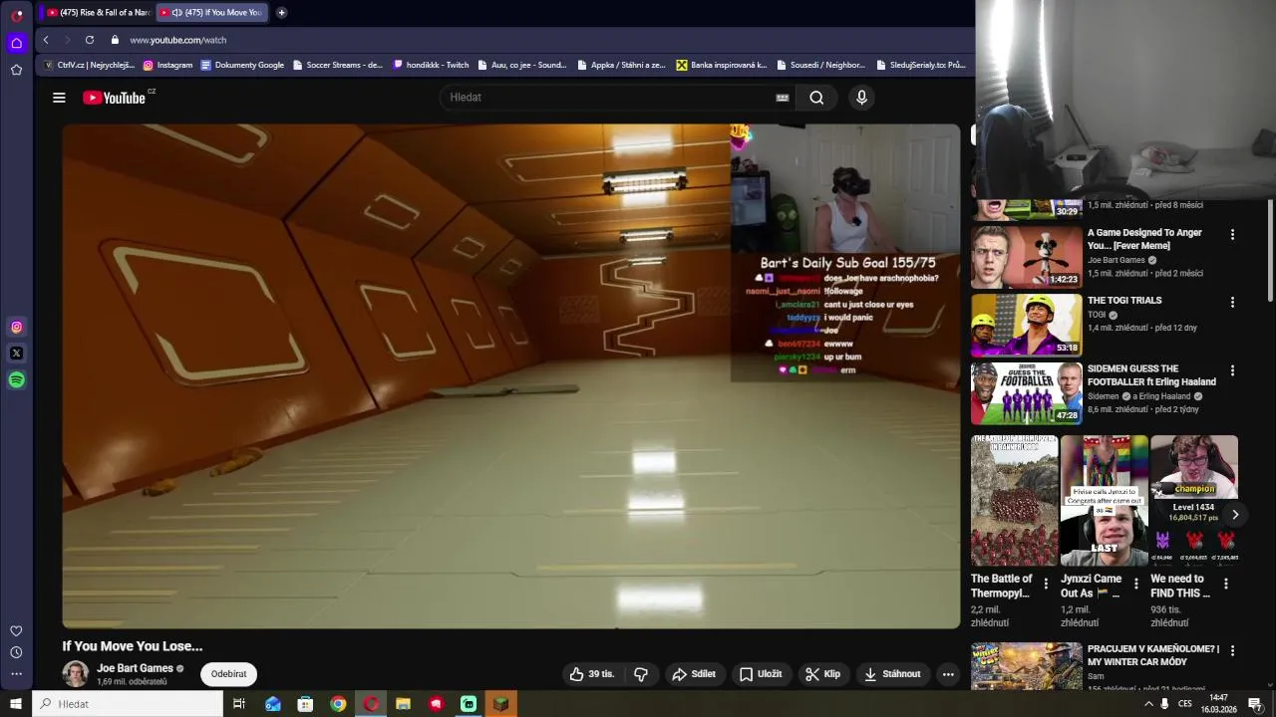Open Soccer Streams bookmark
This screenshot has width=1276, height=717.
click(338, 65)
